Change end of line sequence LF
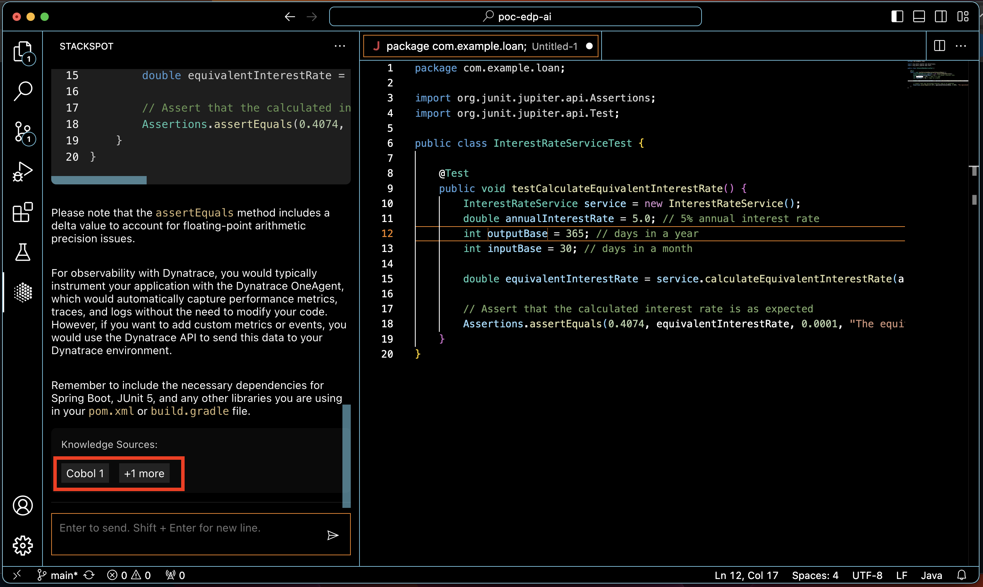The width and height of the screenshot is (983, 587). point(901,575)
